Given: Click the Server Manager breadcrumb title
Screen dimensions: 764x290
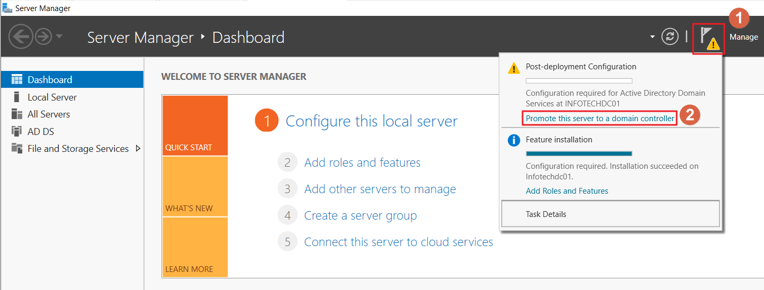Looking at the screenshot, I should (x=140, y=38).
